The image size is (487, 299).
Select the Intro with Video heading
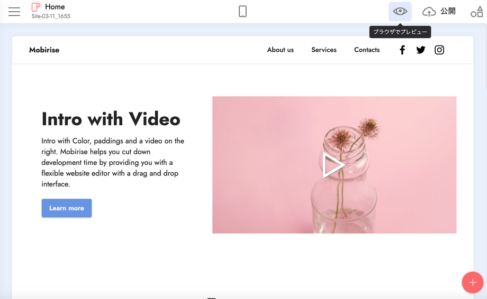click(111, 119)
